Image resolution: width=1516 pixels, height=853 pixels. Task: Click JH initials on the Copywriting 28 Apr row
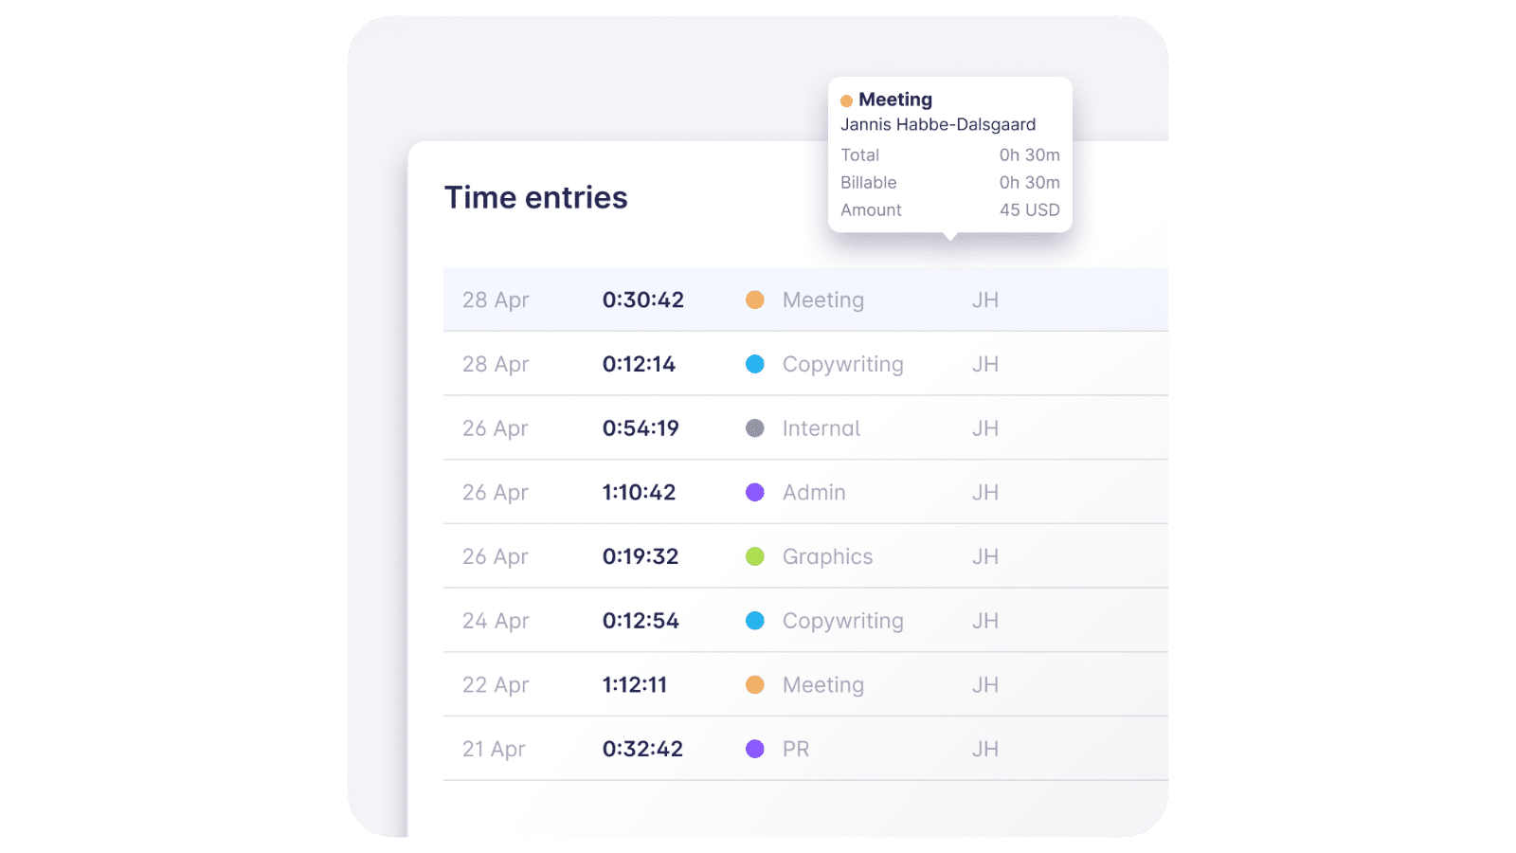pyautogui.click(x=985, y=364)
